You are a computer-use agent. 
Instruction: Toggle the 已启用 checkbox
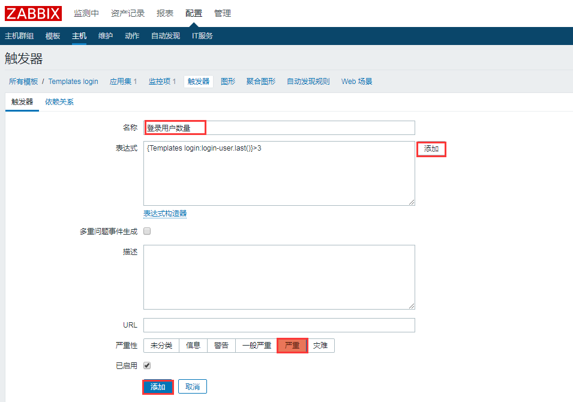click(x=147, y=365)
